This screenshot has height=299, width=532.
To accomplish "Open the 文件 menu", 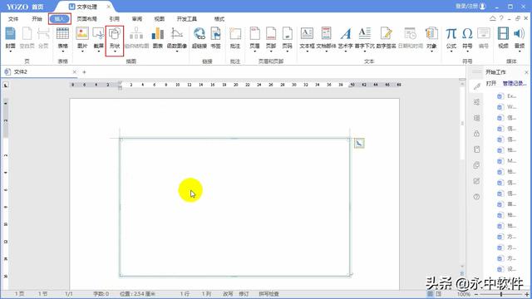I will click(x=13, y=19).
